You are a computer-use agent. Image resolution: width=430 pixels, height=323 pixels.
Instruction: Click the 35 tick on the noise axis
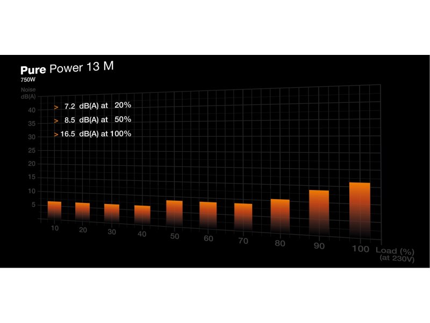click(32, 124)
